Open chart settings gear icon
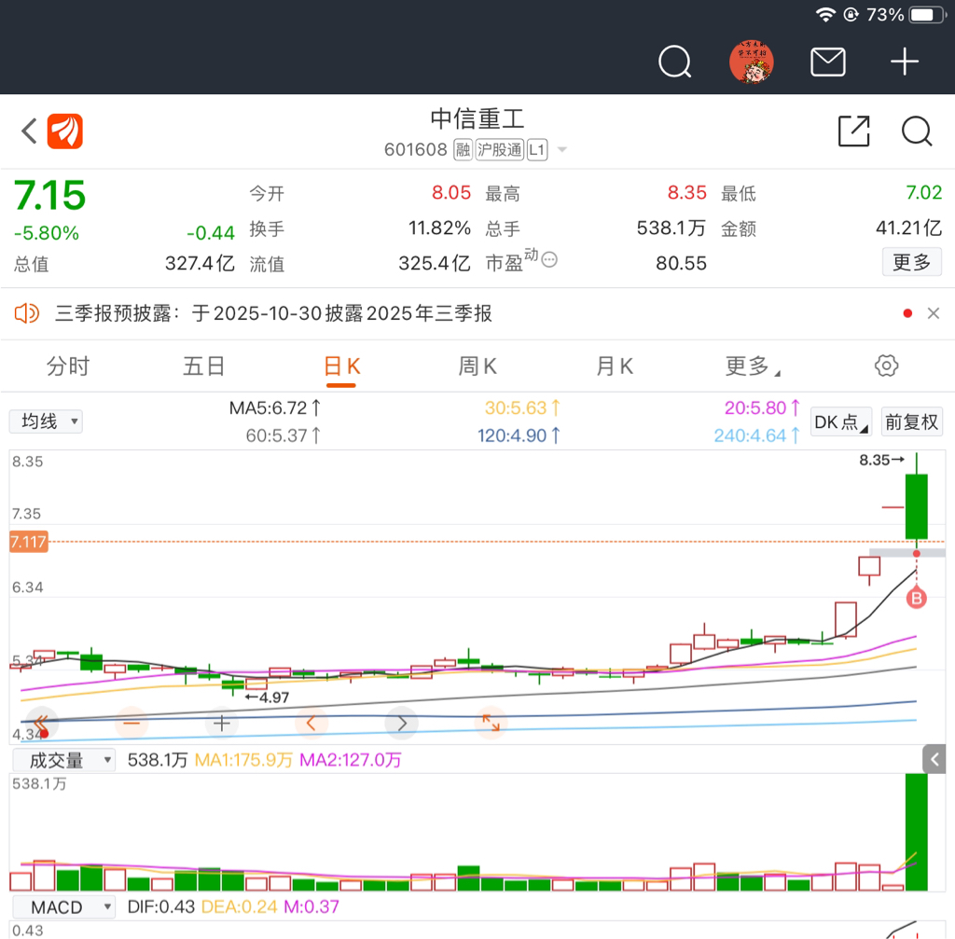This screenshot has height=939, width=955. (x=887, y=366)
